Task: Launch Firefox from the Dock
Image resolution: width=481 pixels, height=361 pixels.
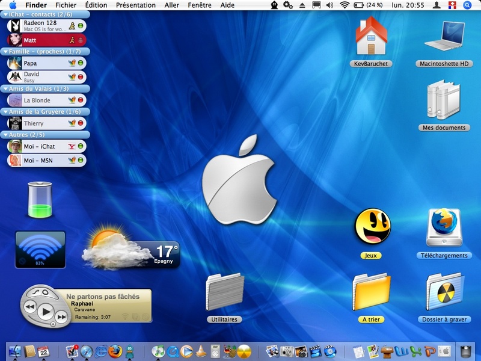Action: (115, 351)
